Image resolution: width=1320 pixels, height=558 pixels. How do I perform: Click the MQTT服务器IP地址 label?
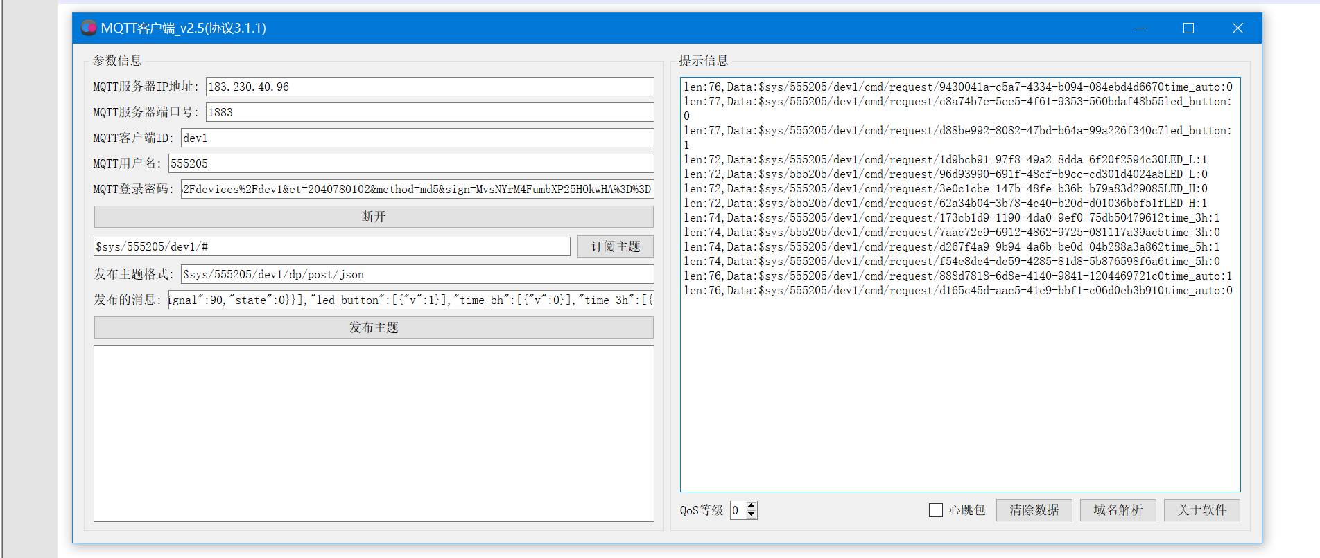(146, 87)
